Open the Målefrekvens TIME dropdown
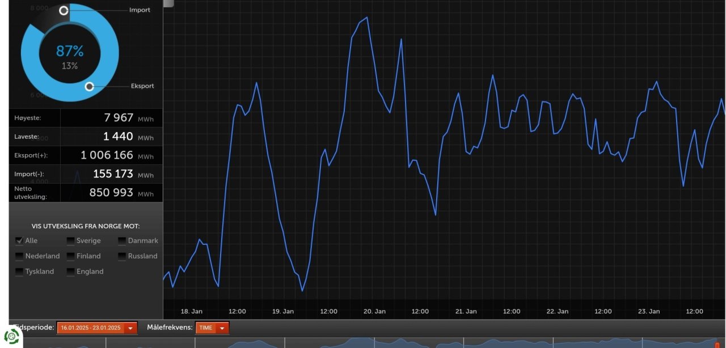The height and width of the screenshot is (348, 726). click(x=212, y=328)
